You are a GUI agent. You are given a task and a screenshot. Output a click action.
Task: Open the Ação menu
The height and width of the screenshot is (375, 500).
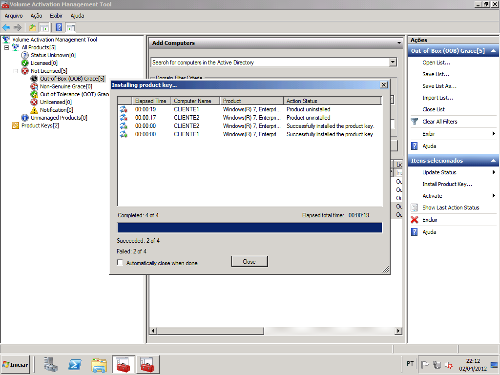pos(36,16)
